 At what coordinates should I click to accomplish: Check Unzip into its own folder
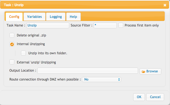[x=23, y=53]
